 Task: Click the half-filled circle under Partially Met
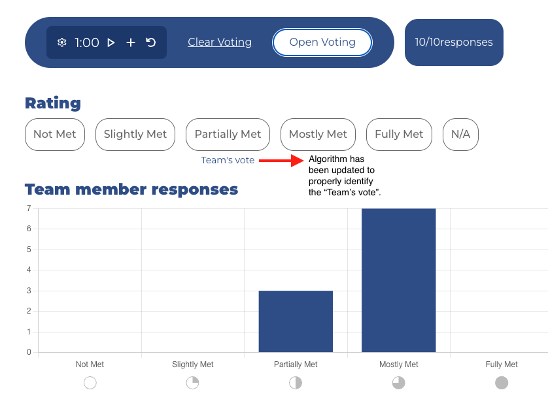(x=296, y=383)
